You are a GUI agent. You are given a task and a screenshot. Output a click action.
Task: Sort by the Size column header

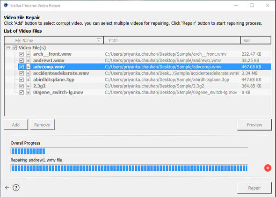(255, 40)
